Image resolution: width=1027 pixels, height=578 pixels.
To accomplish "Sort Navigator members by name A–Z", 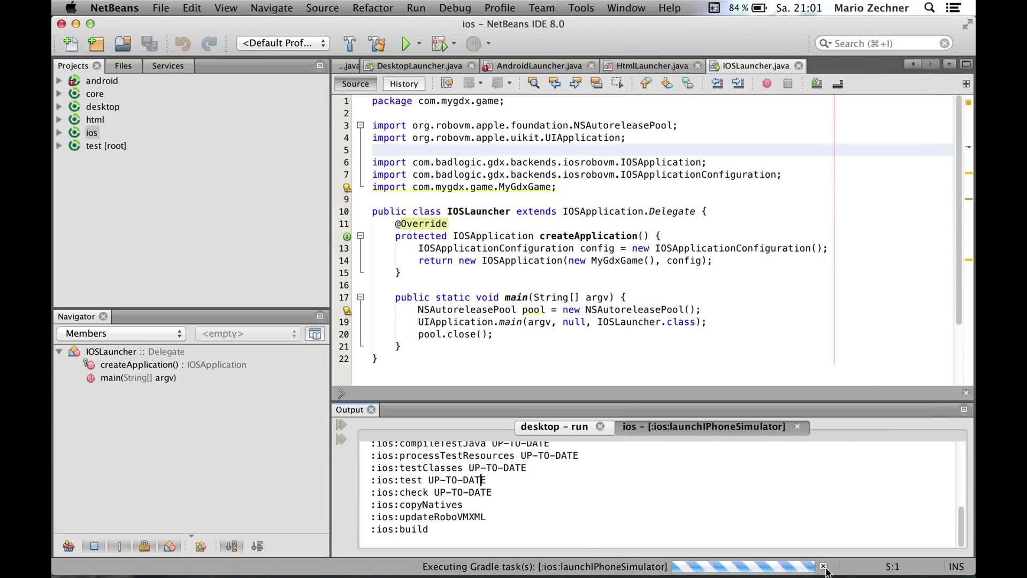I will coord(232,546).
